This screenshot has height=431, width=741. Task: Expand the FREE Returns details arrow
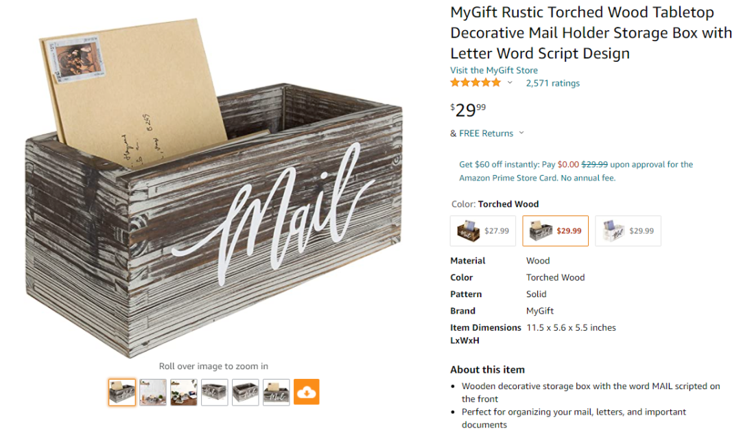click(521, 133)
